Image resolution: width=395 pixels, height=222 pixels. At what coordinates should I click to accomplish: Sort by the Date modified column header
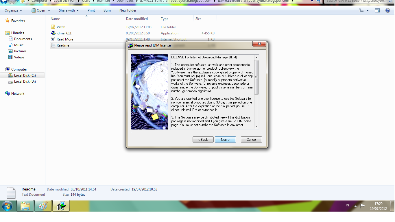(142, 18)
